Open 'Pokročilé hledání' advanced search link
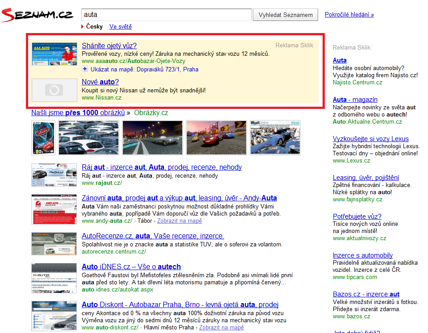The width and height of the screenshot is (428, 333). tap(349, 14)
